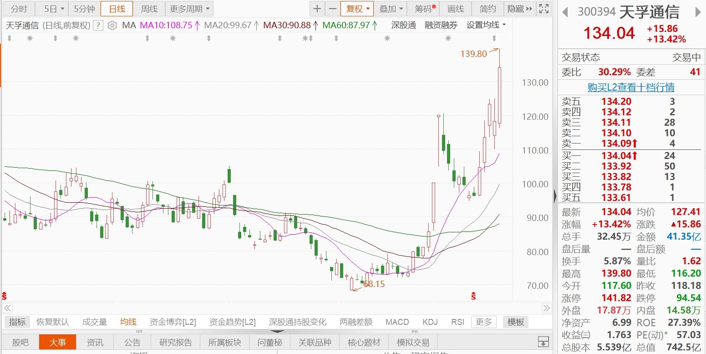Click the red S marker at chart bottom-left
This screenshot has width=706, height=354.
pos(5,296)
